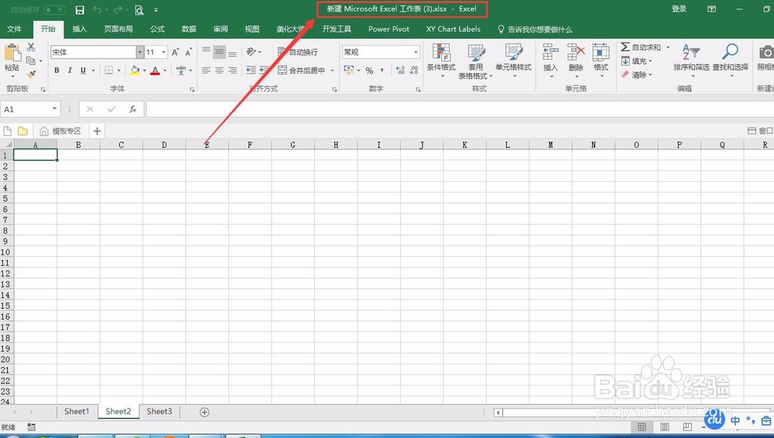Click the insert function fx icon
This screenshot has height=438, width=774.
click(133, 109)
